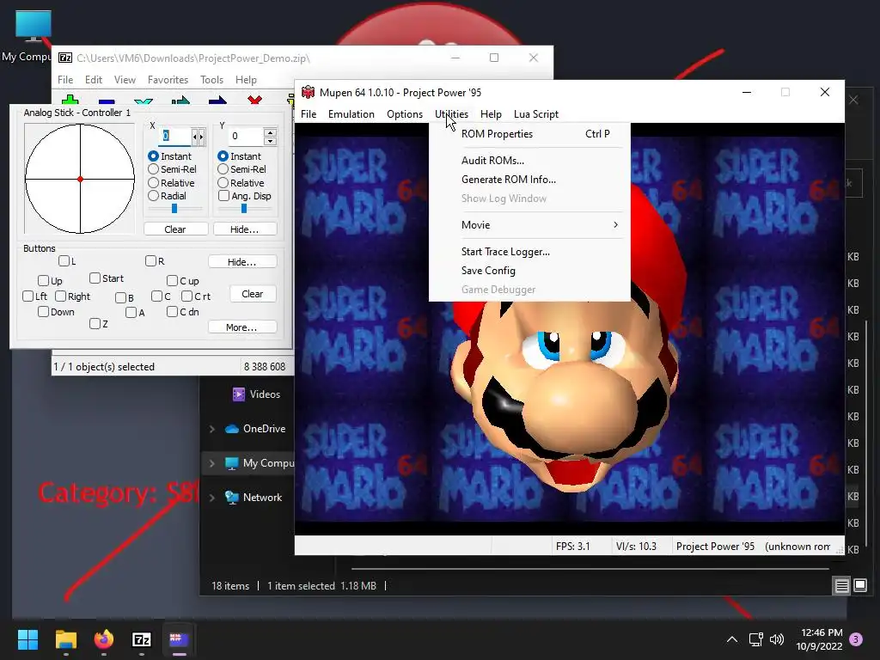Select the OneDrive cloud icon in Explorer
The image size is (880, 660).
point(232,429)
